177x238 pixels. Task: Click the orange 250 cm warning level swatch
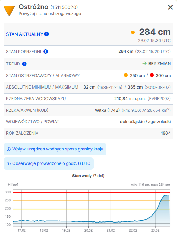[x=126, y=75]
